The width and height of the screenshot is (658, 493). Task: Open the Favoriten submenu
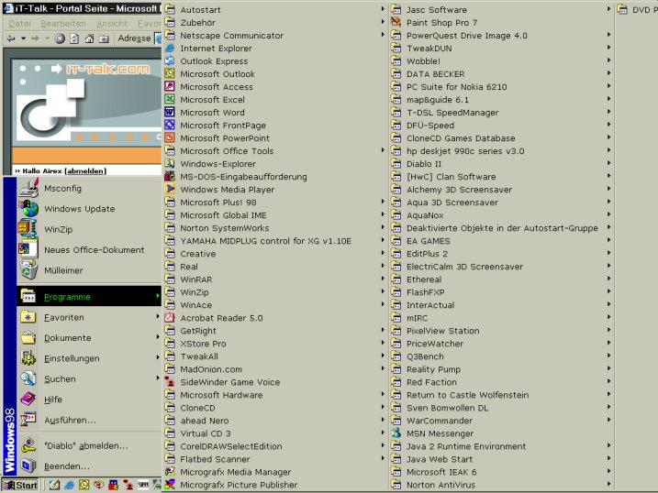(89, 317)
